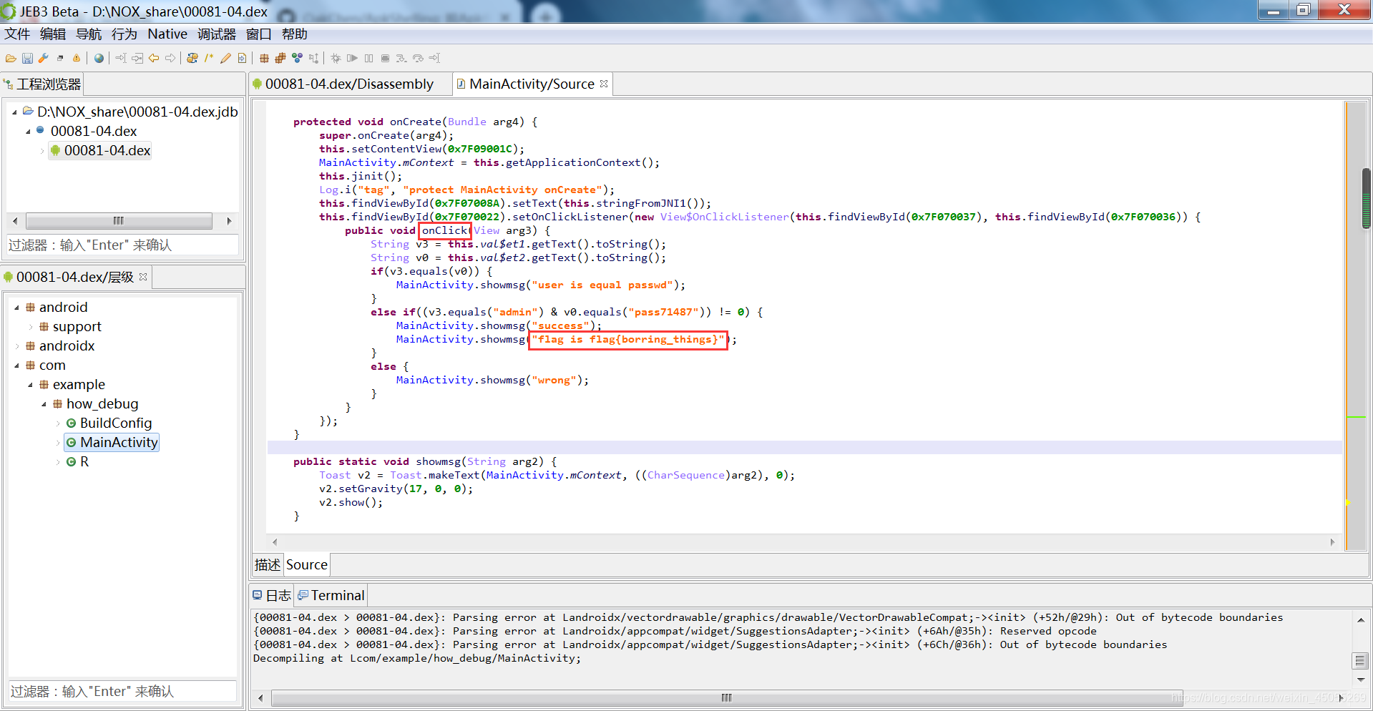Click the three colored circles icon
This screenshot has width=1373, height=711.
click(297, 59)
